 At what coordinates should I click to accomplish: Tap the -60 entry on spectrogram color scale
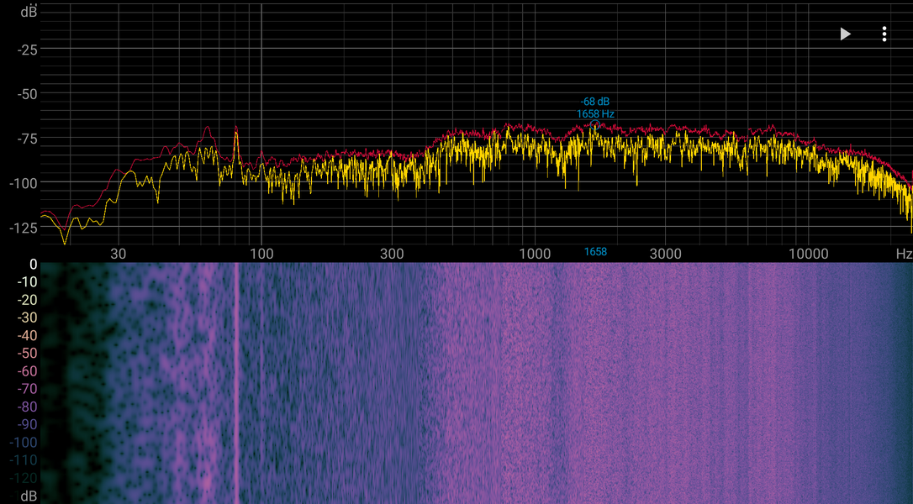pyautogui.click(x=28, y=370)
